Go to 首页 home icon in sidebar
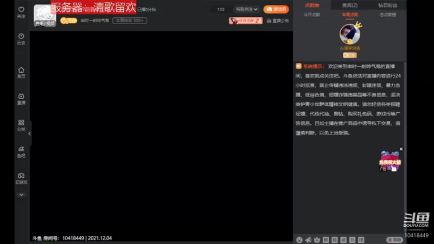The height and width of the screenshot is (244, 434). [21, 73]
